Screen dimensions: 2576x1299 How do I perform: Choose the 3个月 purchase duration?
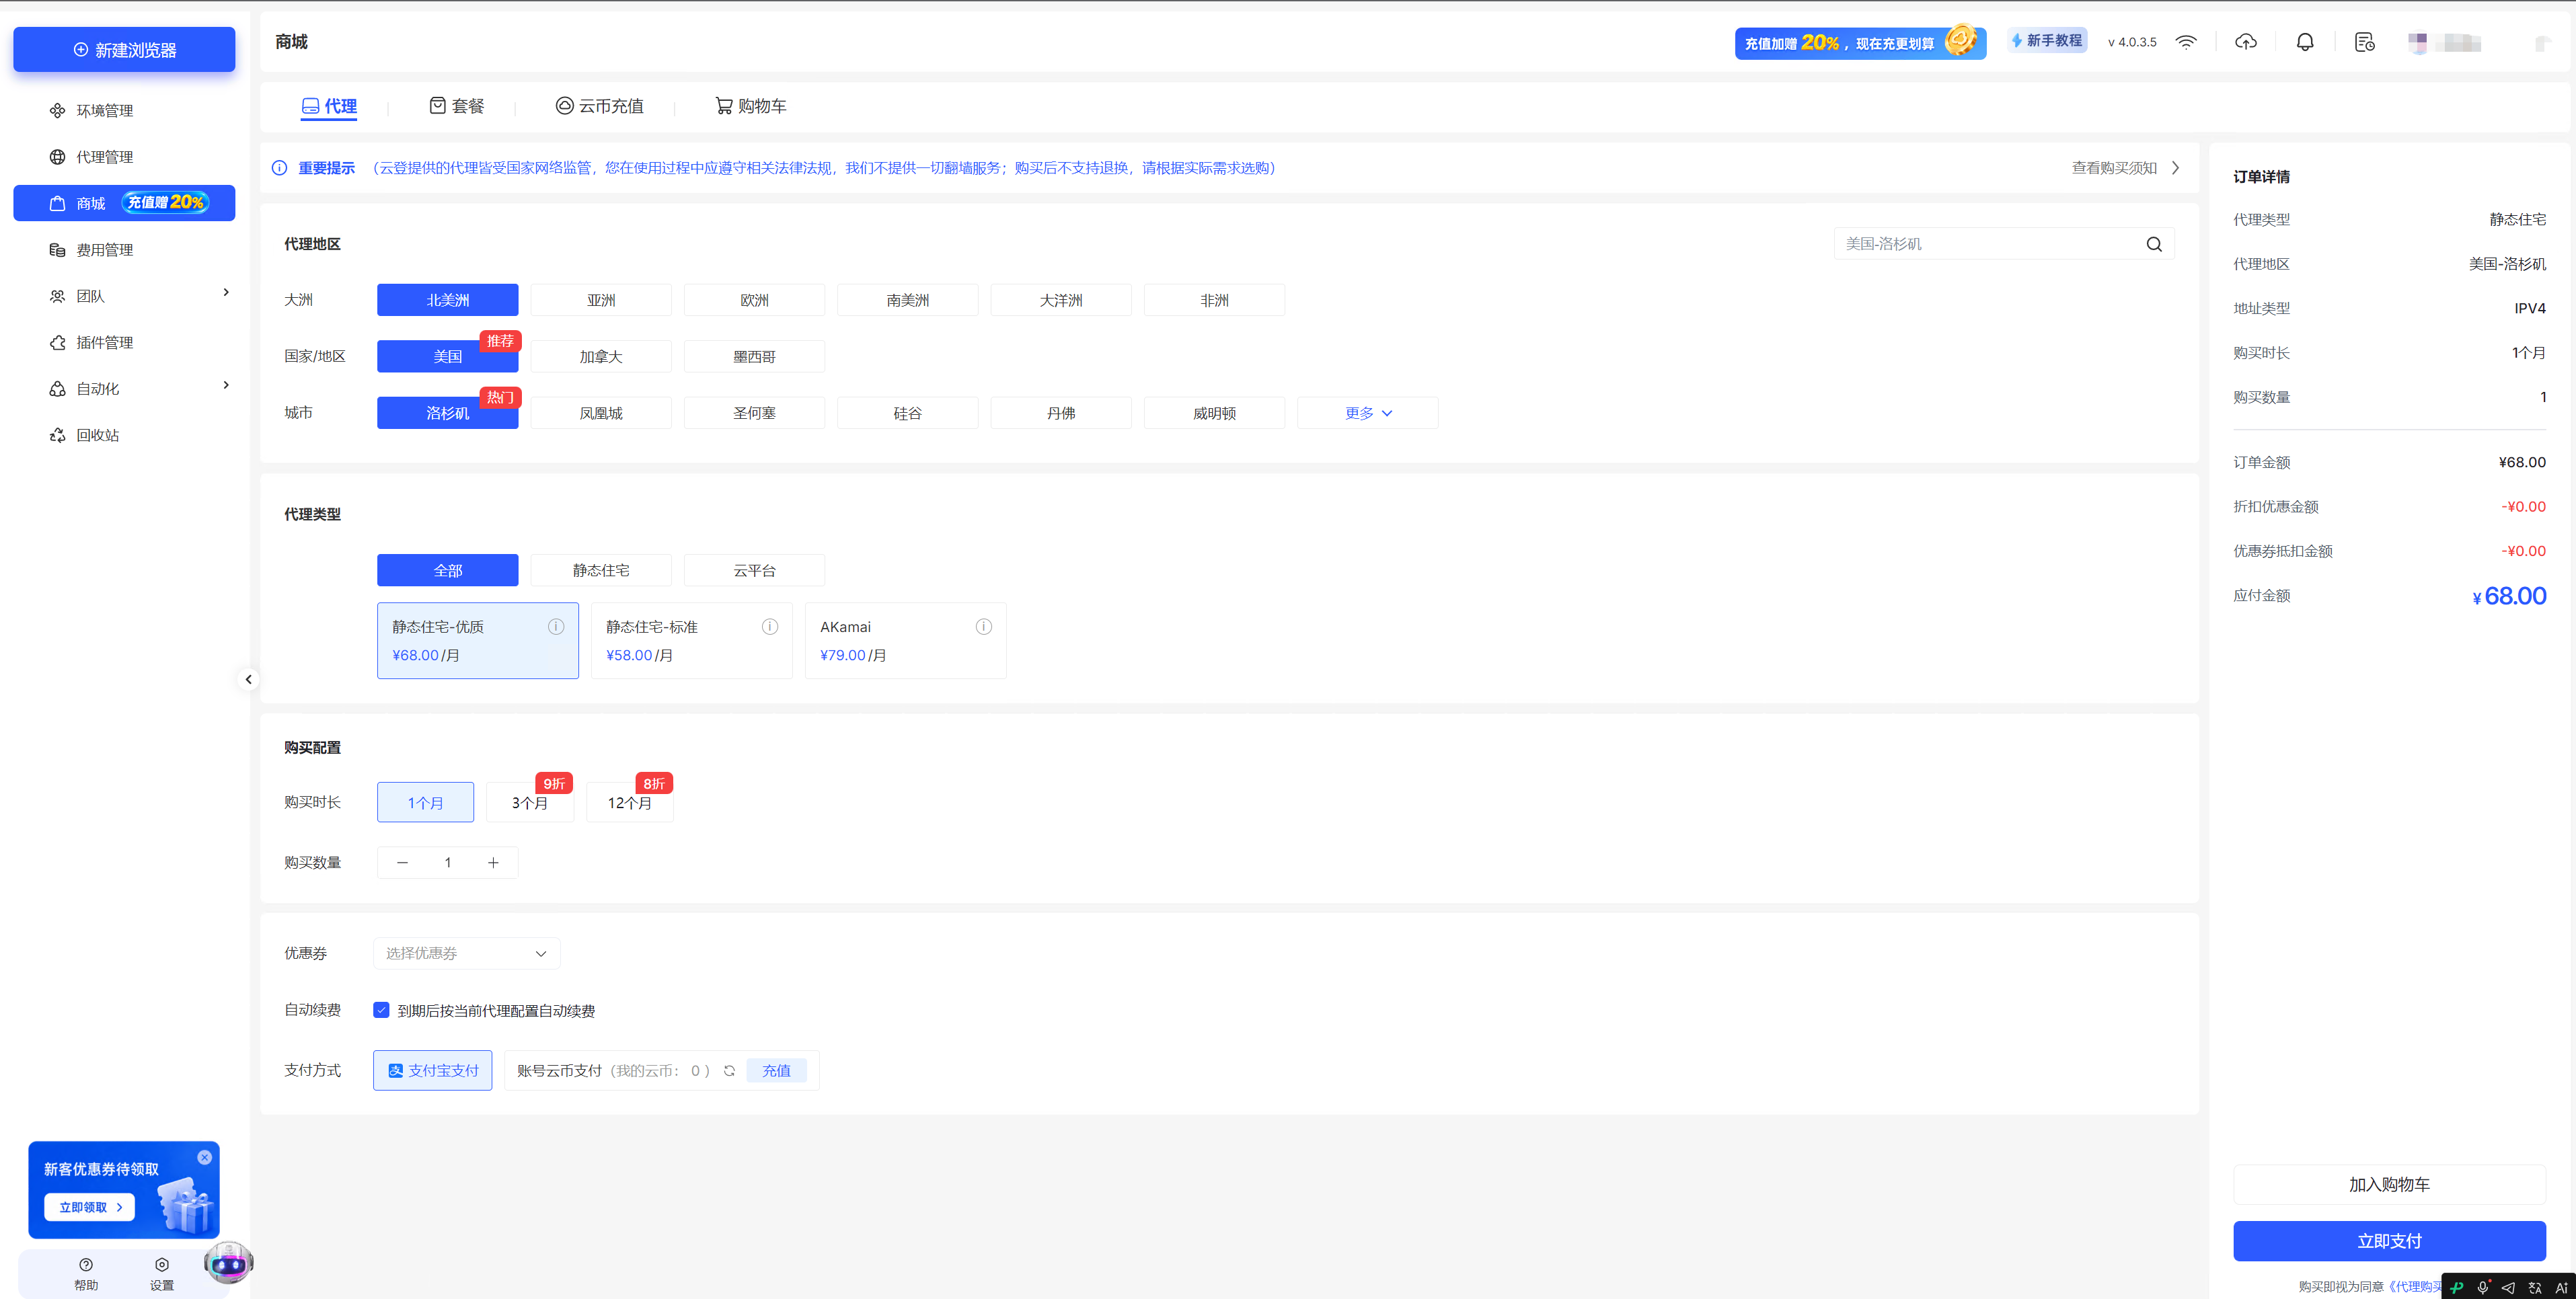530,802
